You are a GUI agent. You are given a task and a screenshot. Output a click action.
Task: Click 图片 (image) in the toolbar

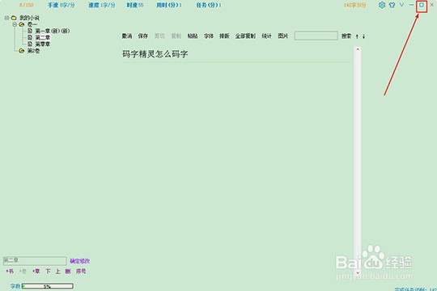(283, 36)
